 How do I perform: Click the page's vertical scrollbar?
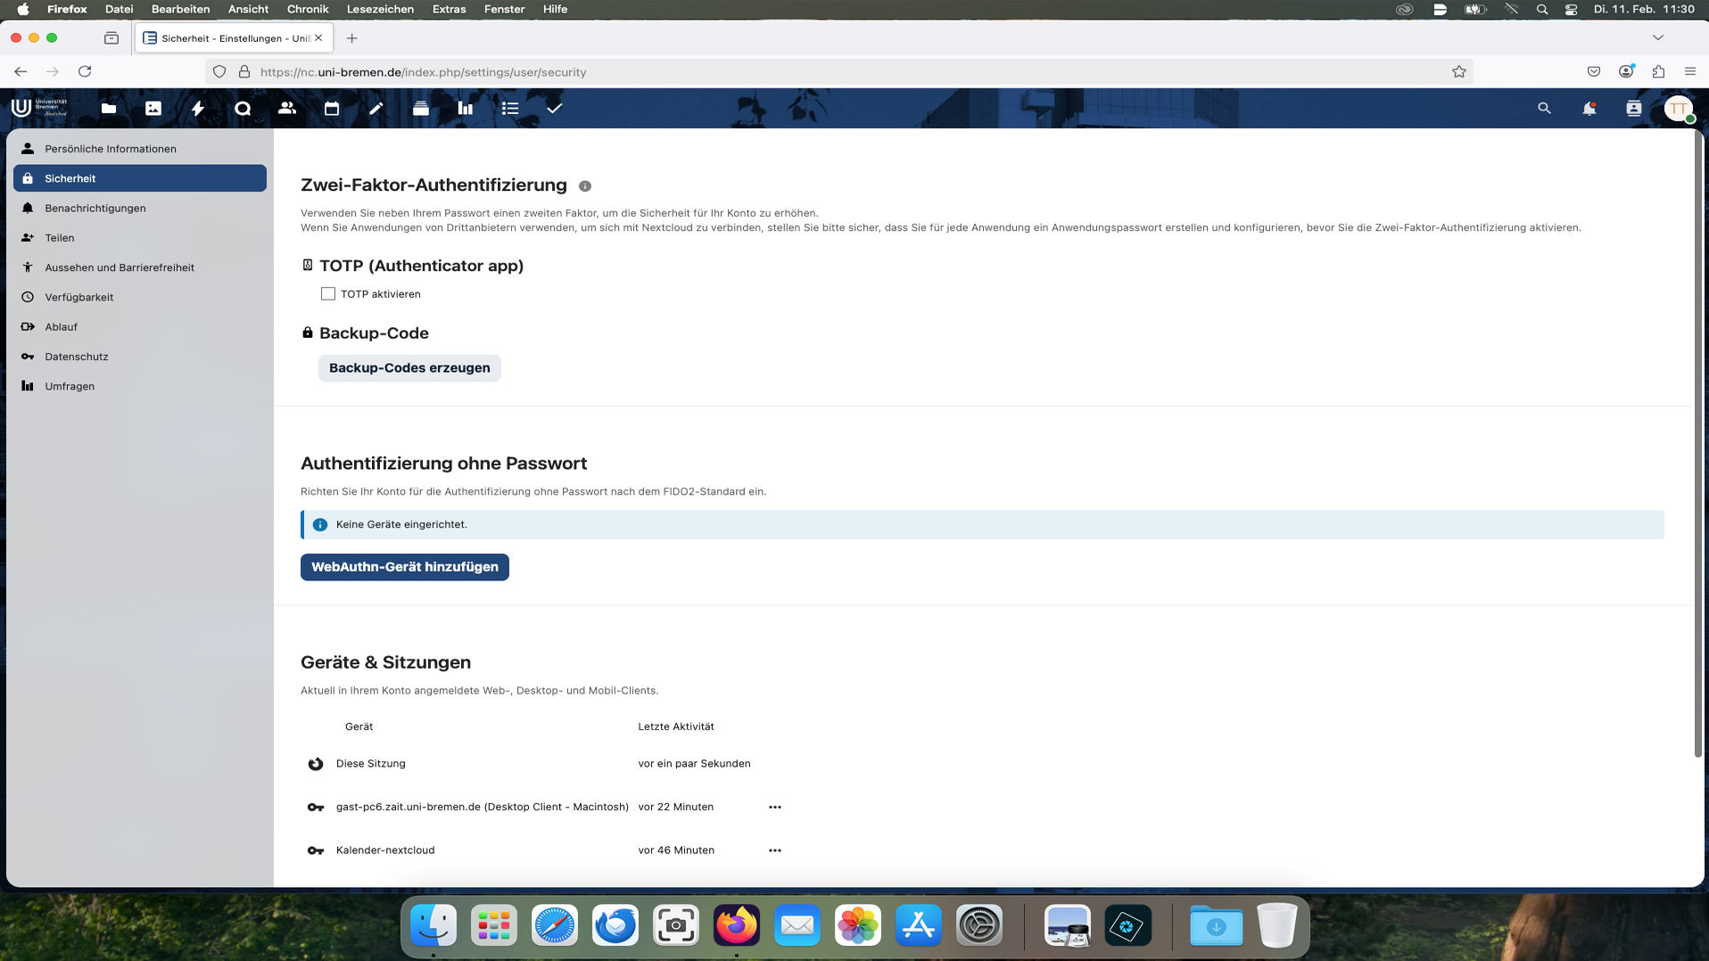tap(1697, 446)
